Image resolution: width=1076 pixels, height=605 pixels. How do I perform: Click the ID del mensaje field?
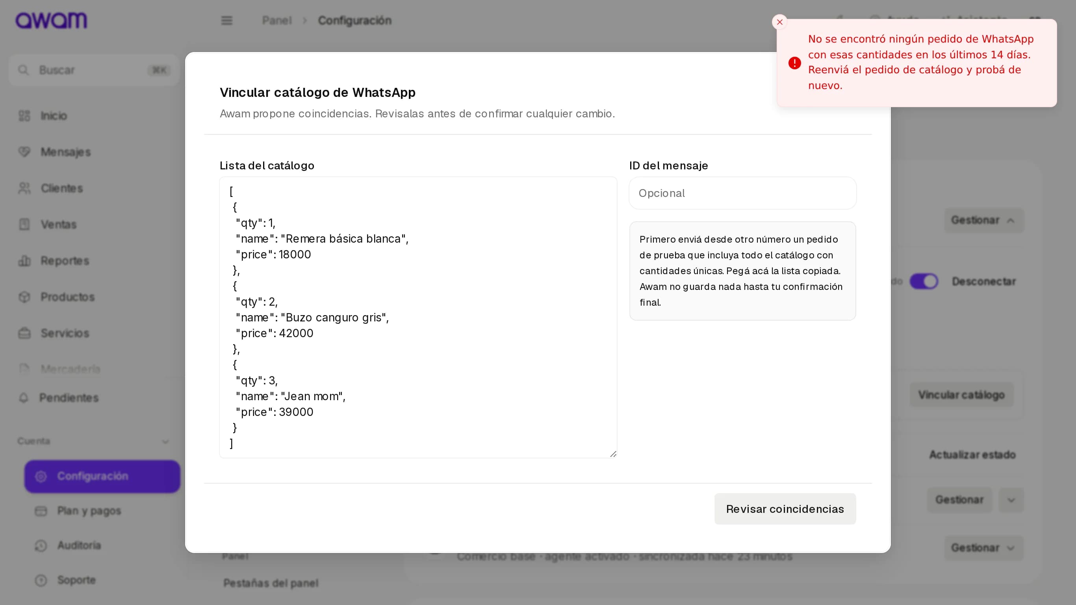tap(742, 193)
